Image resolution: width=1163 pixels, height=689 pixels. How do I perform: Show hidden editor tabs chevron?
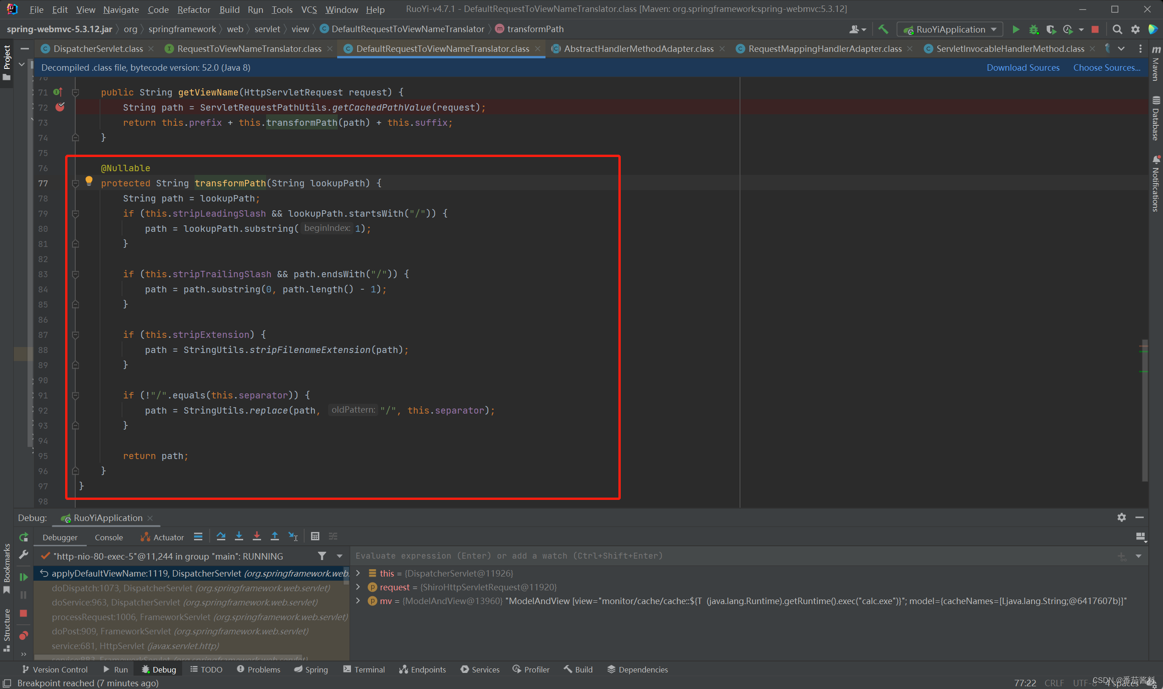[x=1121, y=49]
